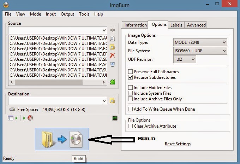Click the free space drive icon
The image size is (240, 164).
12,109
